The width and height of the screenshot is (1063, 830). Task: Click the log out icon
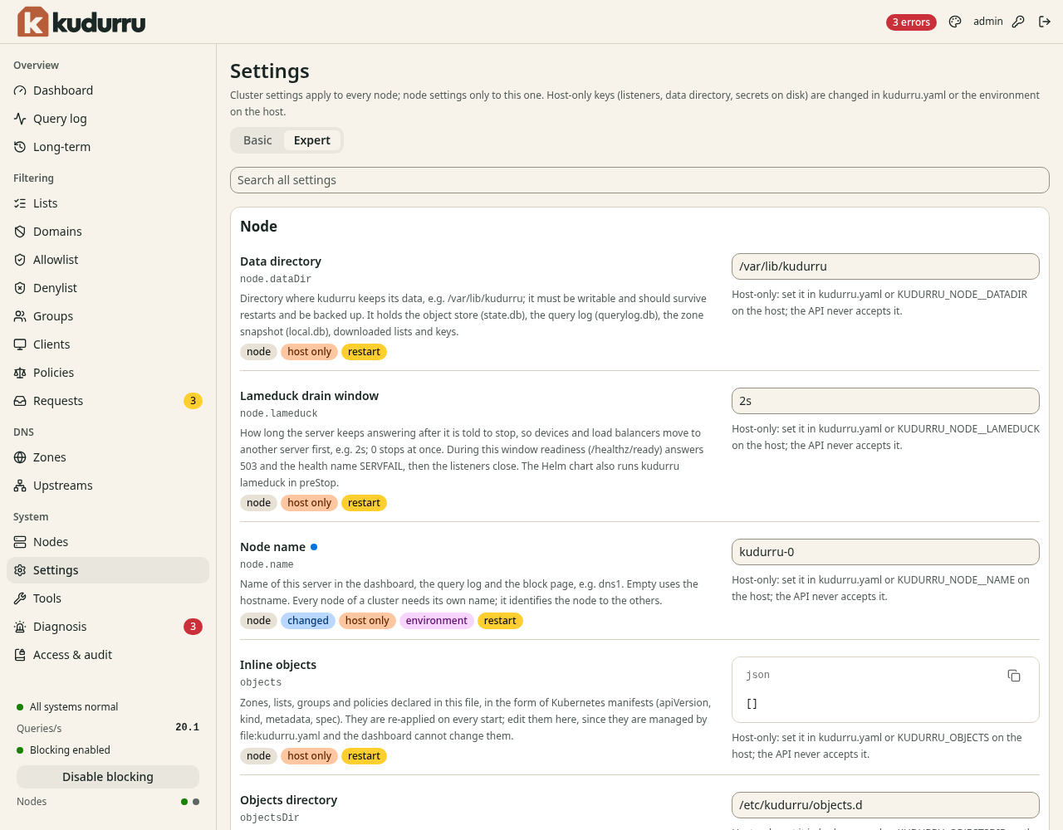[1045, 22]
